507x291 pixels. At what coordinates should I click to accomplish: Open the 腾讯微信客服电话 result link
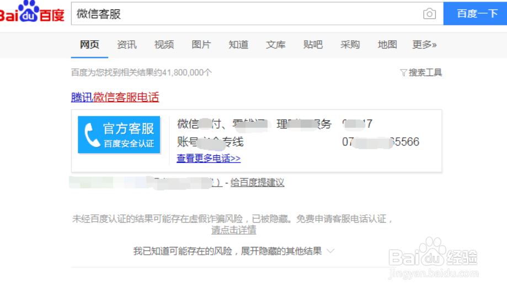[115, 97]
